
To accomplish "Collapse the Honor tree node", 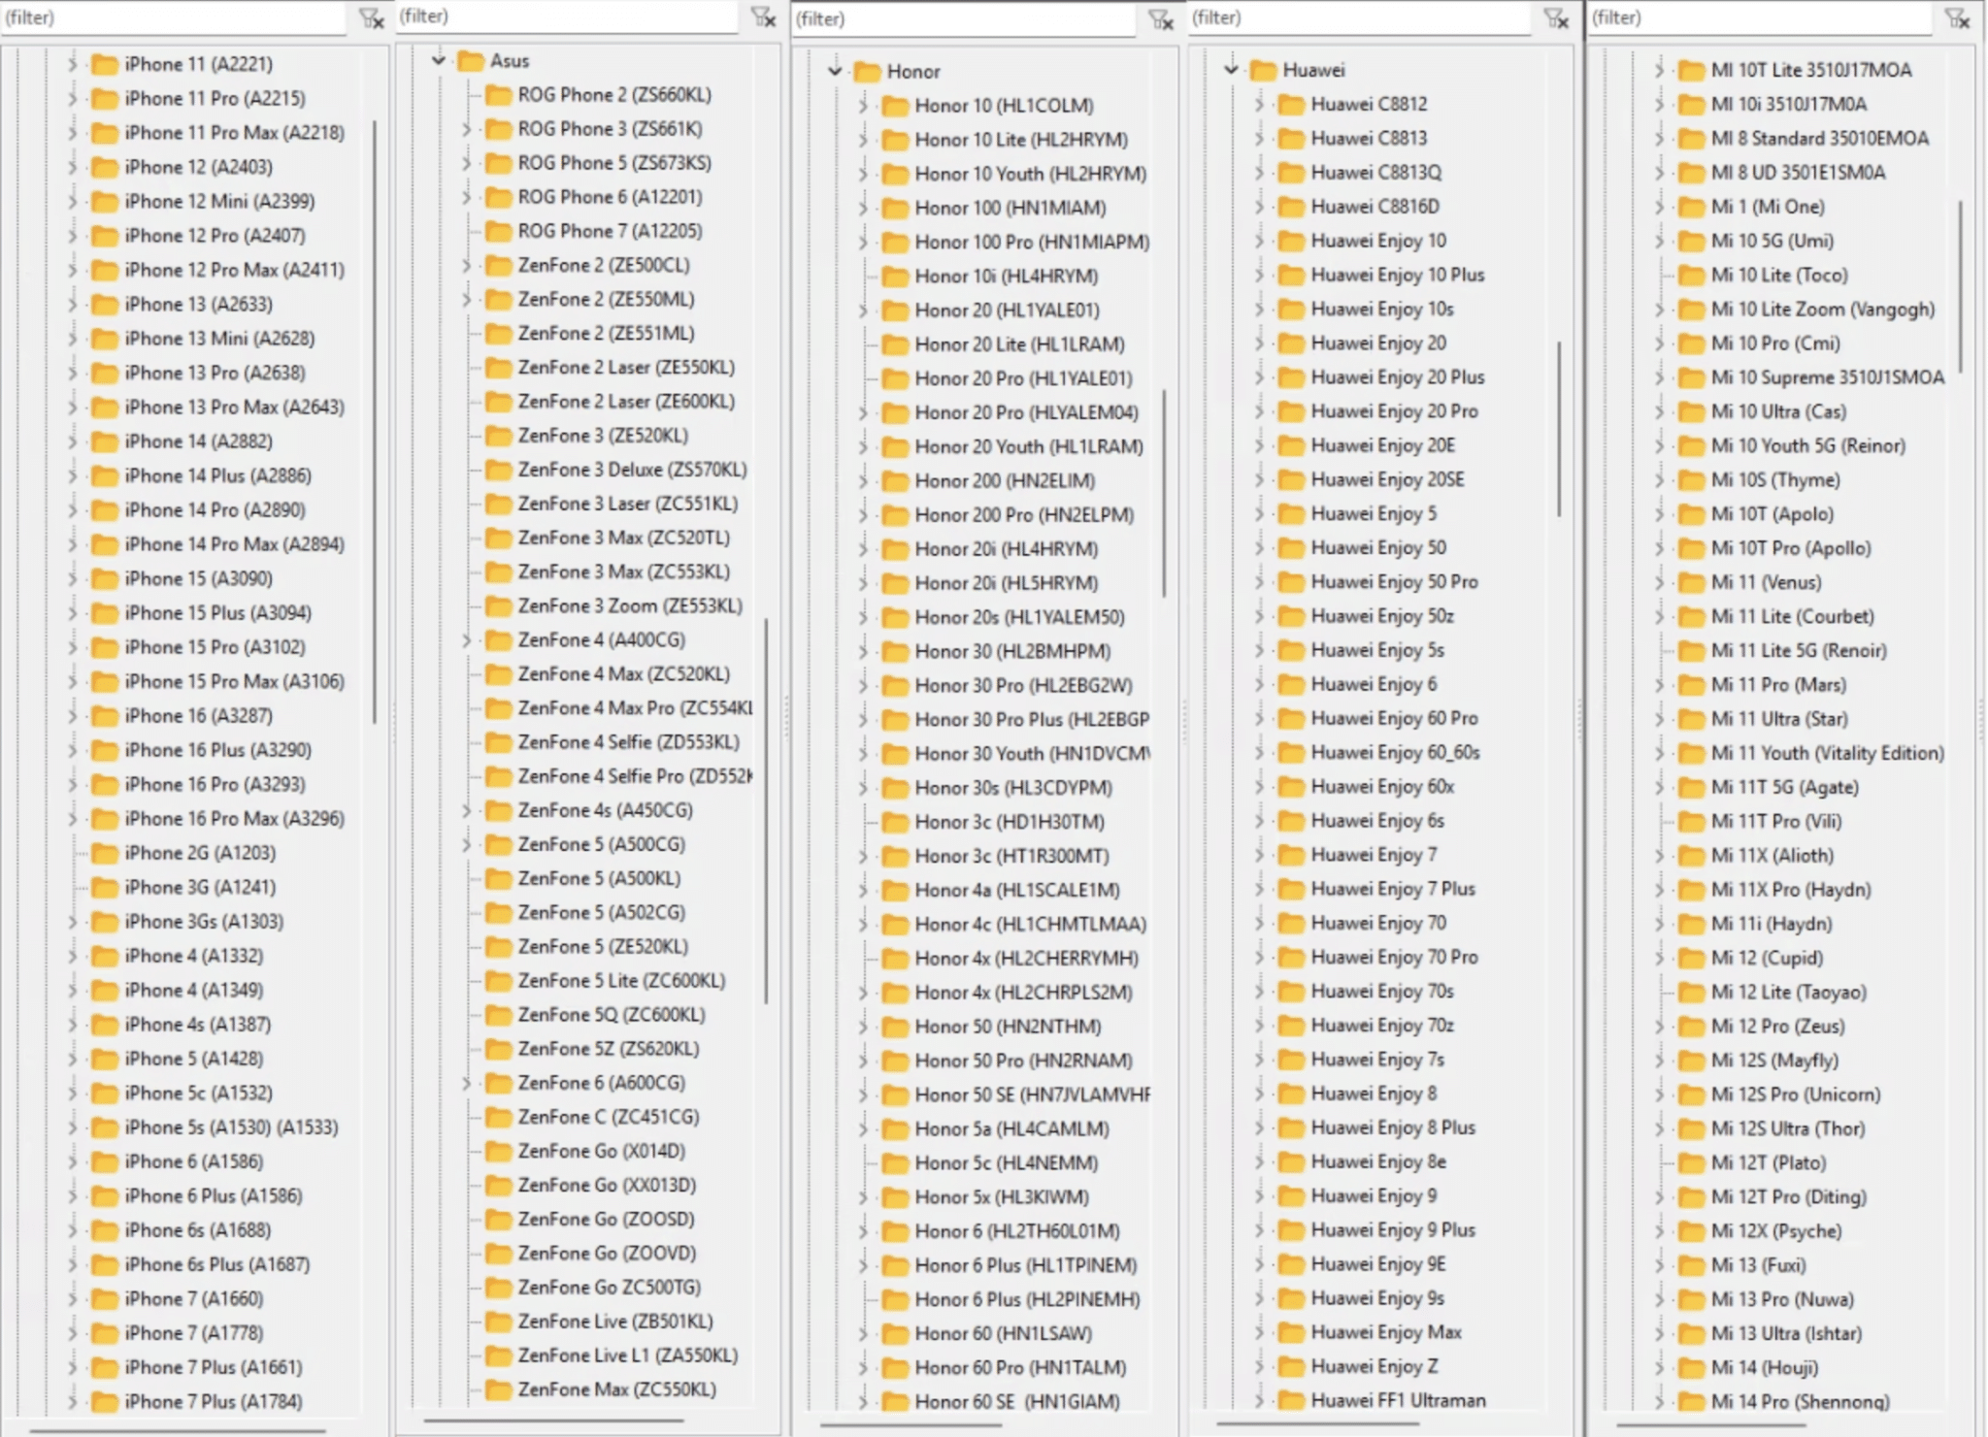I will (835, 71).
